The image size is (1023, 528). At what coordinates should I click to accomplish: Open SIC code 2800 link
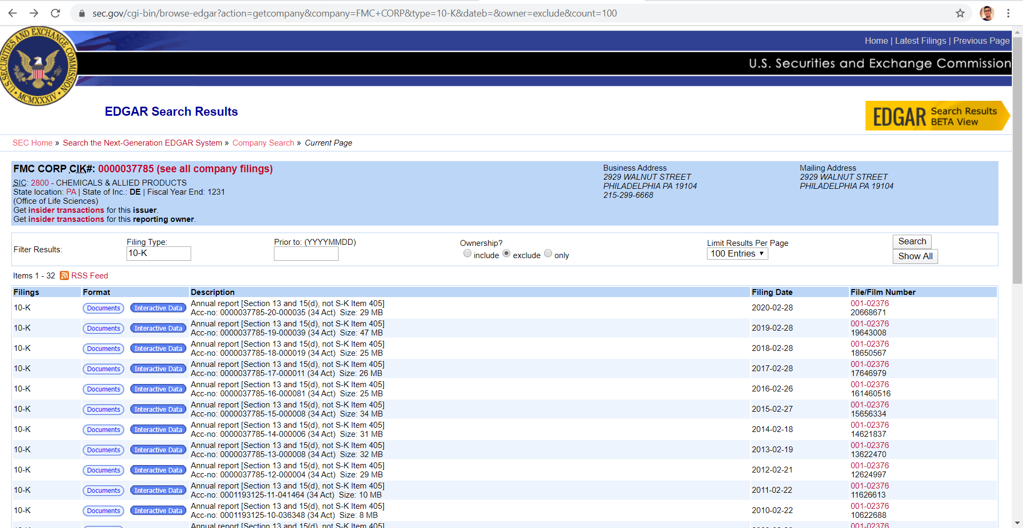click(40, 183)
